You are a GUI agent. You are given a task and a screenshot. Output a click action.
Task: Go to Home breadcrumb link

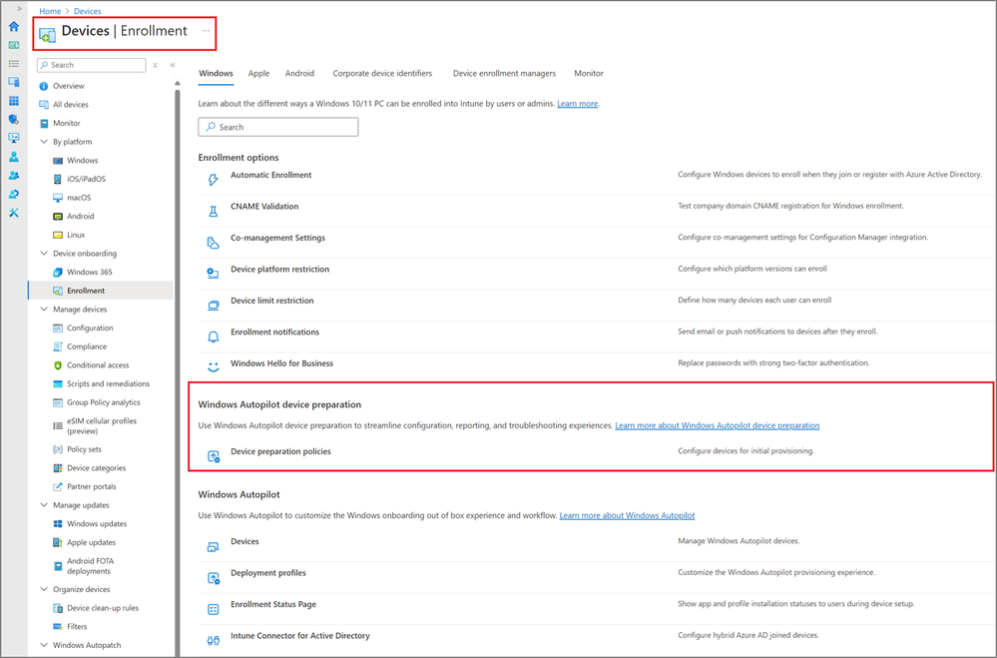coord(50,11)
